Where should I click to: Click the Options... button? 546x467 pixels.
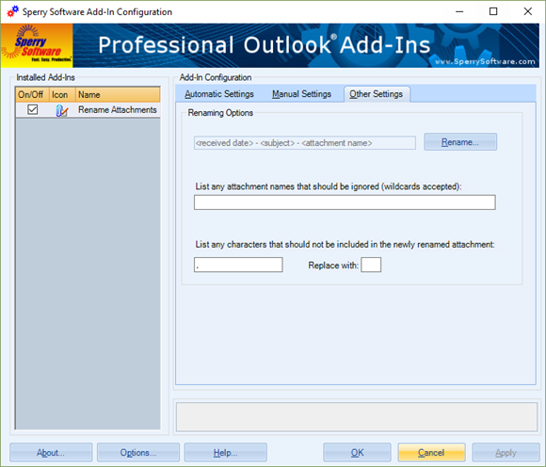(x=138, y=452)
